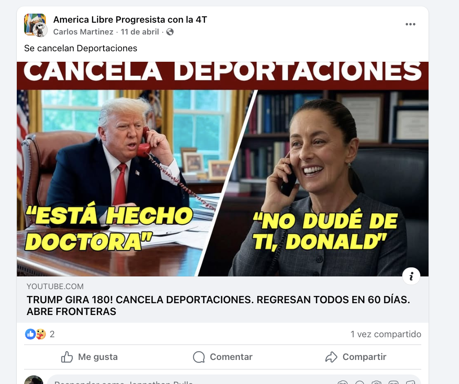Click the Comentar button
459x384 pixels.
tap(223, 357)
